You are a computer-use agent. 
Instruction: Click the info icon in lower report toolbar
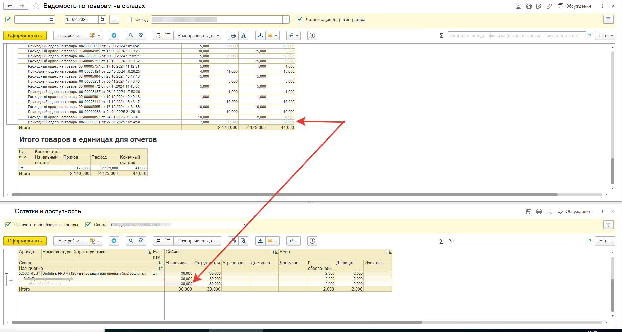(312, 241)
